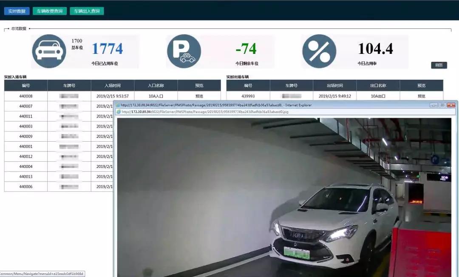This screenshot has width=459, height=277.
Task: Click the popup URL address field
Action: (x=272, y=112)
